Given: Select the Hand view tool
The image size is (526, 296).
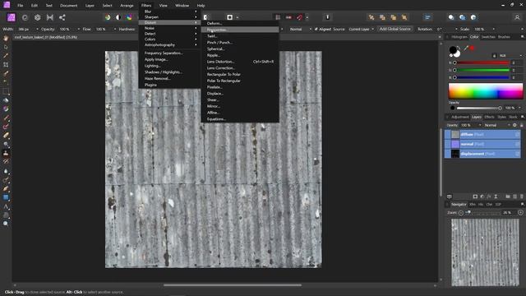Looking at the screenshot, I should click(6, 39).
